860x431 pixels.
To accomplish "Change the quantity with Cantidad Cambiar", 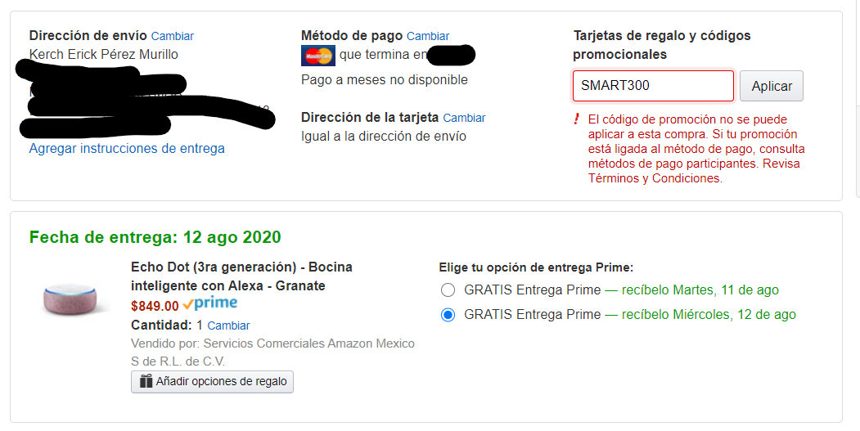I will click(x=228, y=325).
